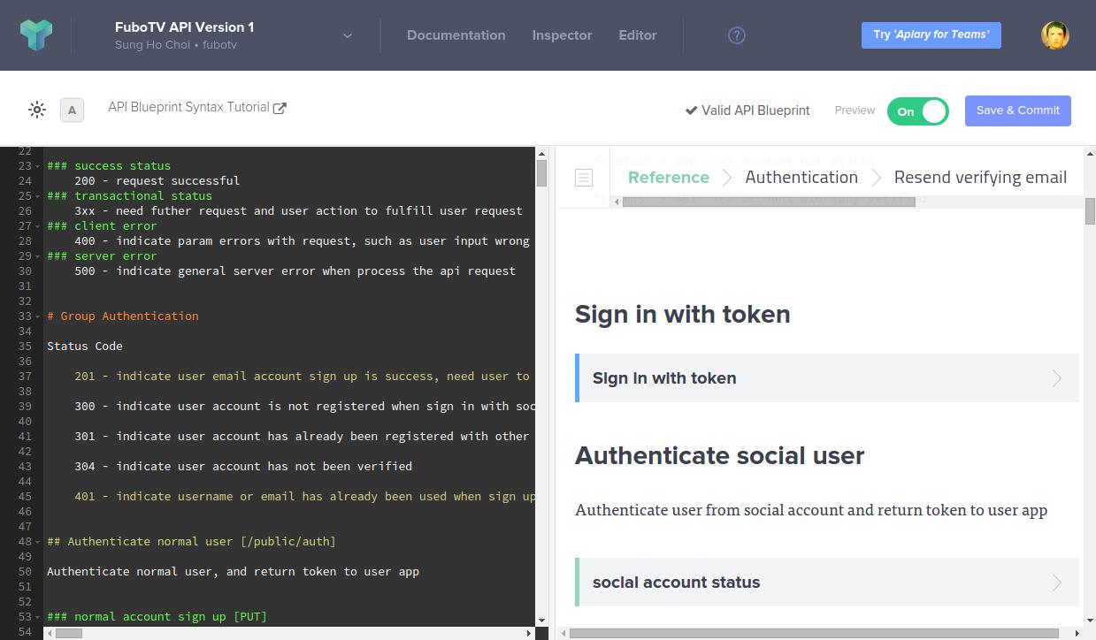Click external link icon beside Syntax Tutorial
Image resolution: width=1096 pixels, height=640 pixels.
[x=280, y=108]
